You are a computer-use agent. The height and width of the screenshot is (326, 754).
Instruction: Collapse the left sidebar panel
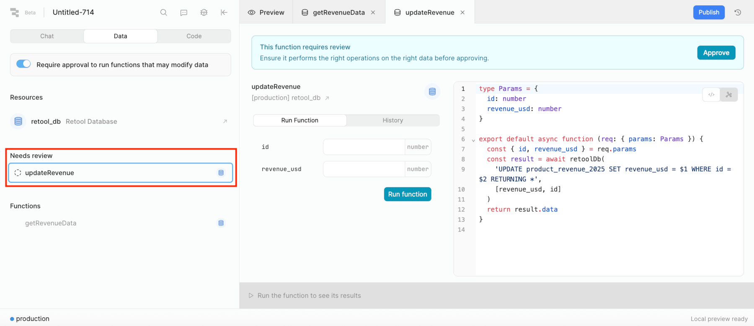pos(224,13)
